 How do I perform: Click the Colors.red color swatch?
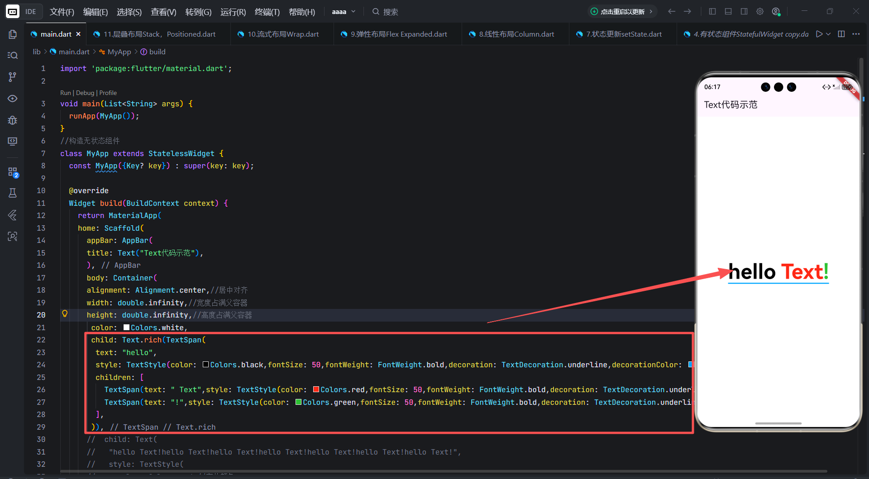pyautogui.click(x=316, y=389)
